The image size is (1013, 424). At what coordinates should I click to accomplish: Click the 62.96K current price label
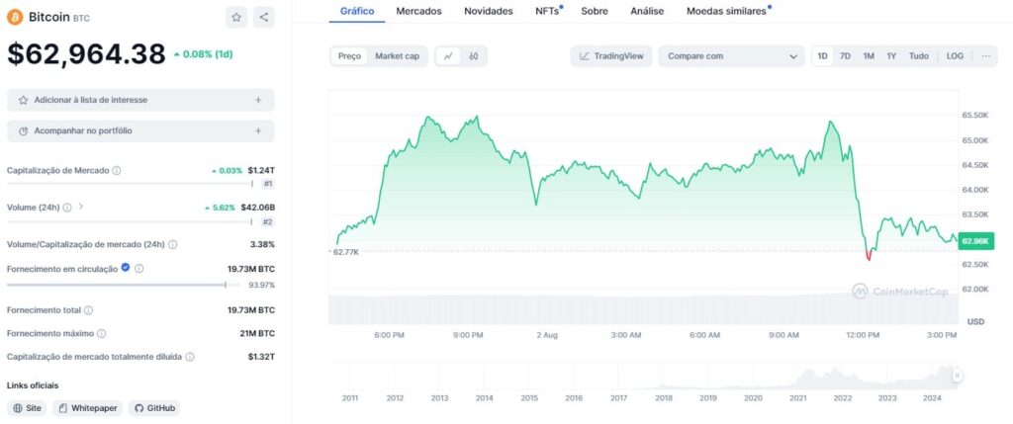975,241
